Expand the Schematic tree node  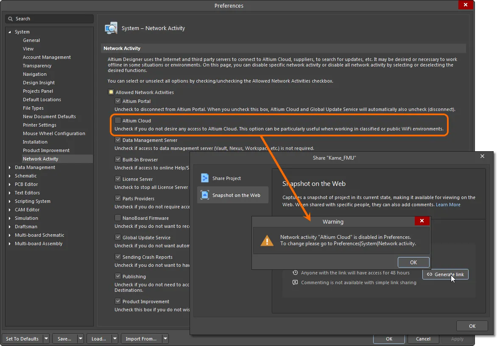[9, 176]
